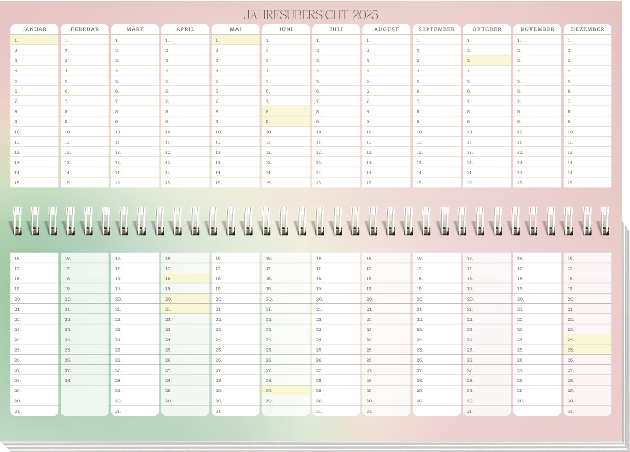
Task: Select the APRIL column header
Action: coord(185,29)
